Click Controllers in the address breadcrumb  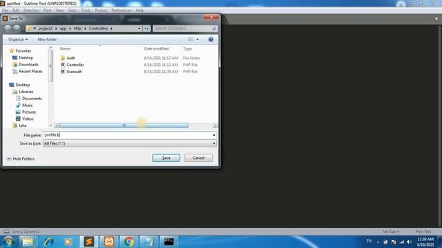pos(98,28)
